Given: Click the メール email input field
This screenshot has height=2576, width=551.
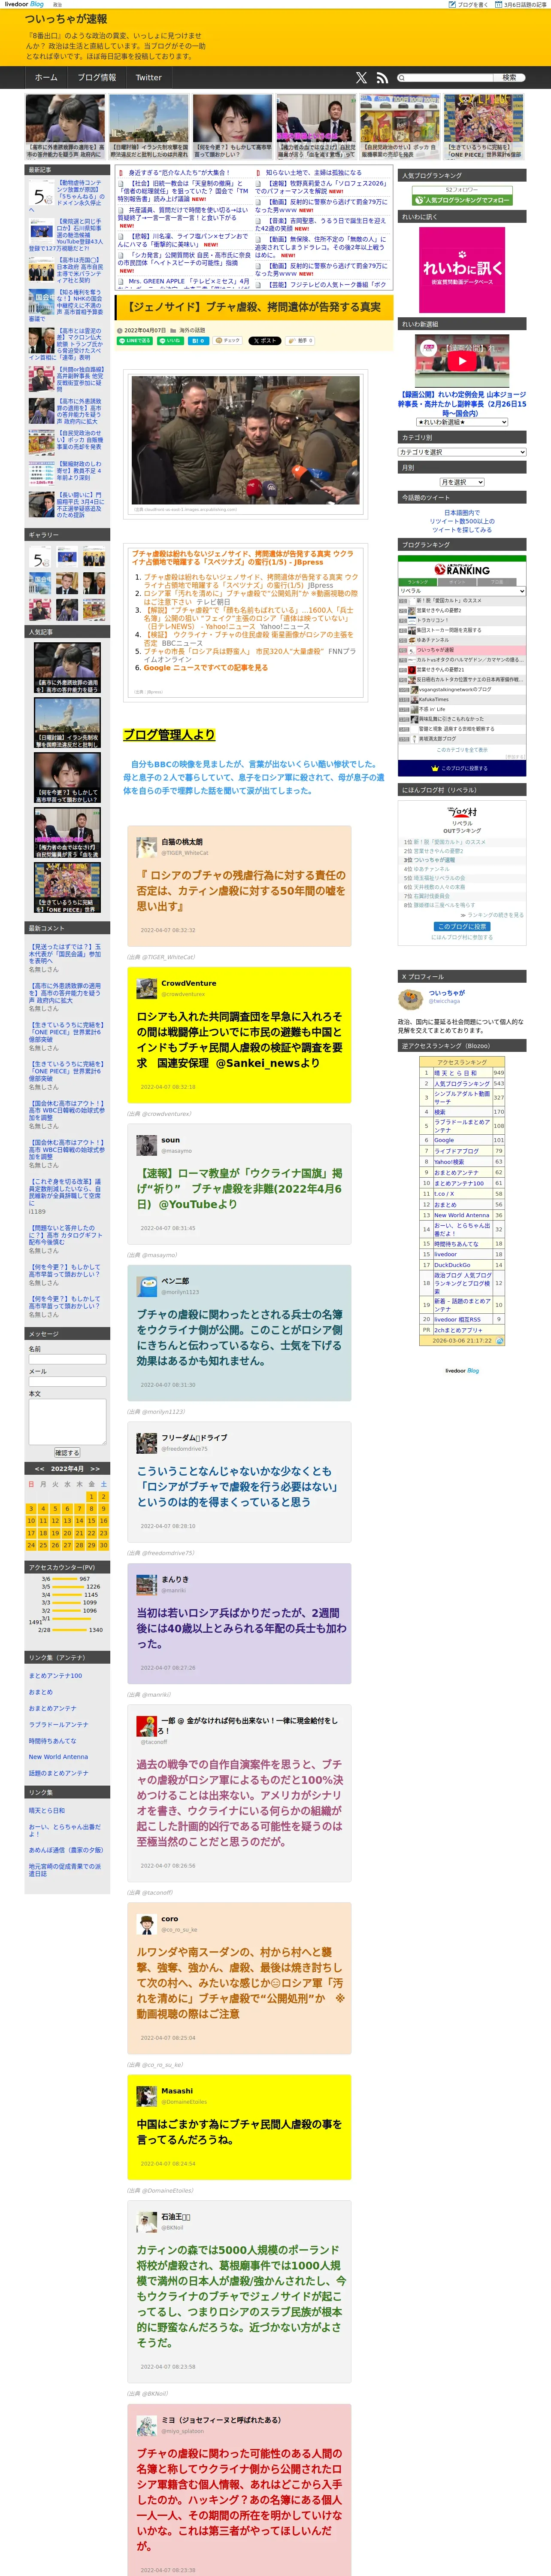Looking at the screenshot, I should point(67,1382).
